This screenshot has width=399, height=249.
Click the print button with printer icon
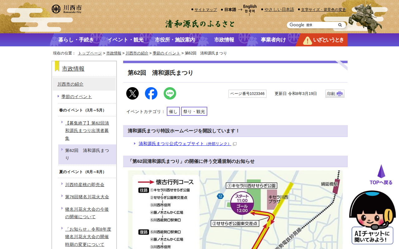[335, 94]
